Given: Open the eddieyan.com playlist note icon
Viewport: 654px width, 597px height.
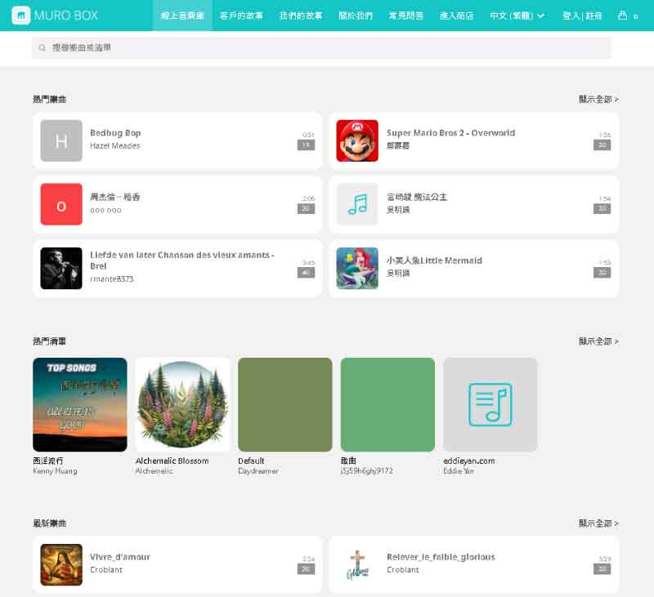Looking at the screenshot, I should [490, 404].
